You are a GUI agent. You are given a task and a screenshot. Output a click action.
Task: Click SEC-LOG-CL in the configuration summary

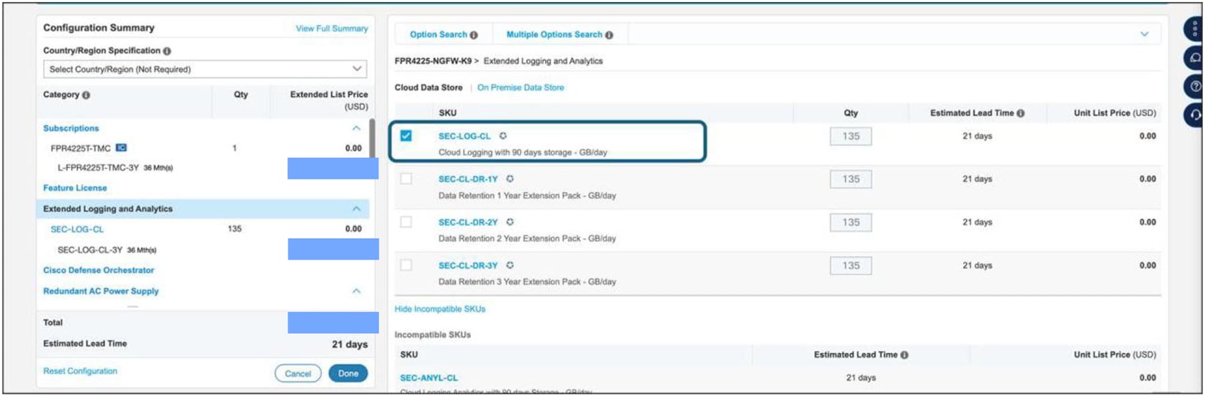pos(77,229)
